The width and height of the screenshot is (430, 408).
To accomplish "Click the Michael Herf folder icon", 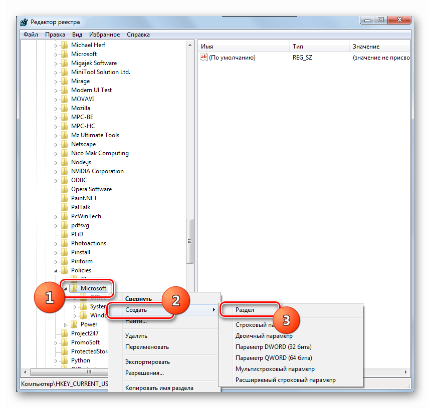I will pos(64,45).
